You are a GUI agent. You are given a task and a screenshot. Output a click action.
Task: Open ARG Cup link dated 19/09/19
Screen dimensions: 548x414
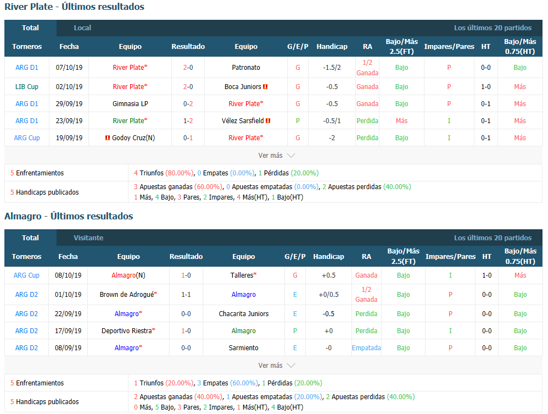(27, 138)
